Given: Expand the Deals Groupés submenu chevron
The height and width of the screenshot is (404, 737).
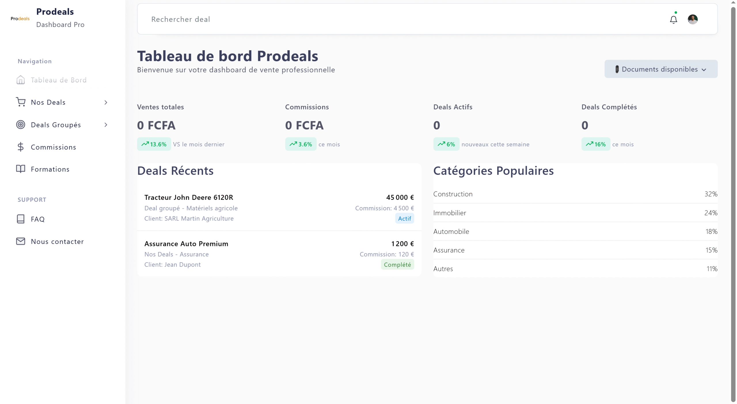Looking at the screenshot, I should (x=105, y=125).
